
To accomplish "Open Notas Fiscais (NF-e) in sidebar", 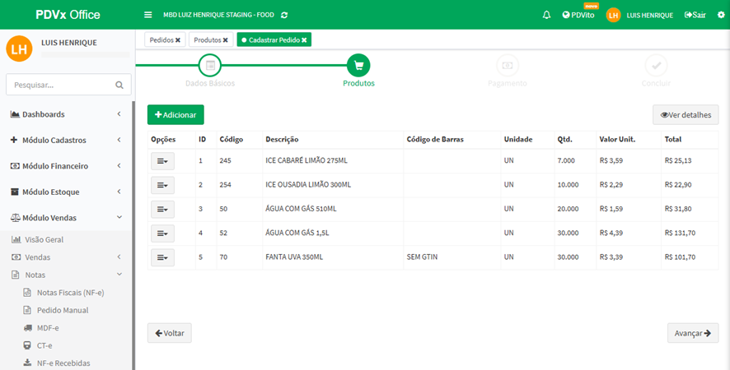I will tap(70, 293).
